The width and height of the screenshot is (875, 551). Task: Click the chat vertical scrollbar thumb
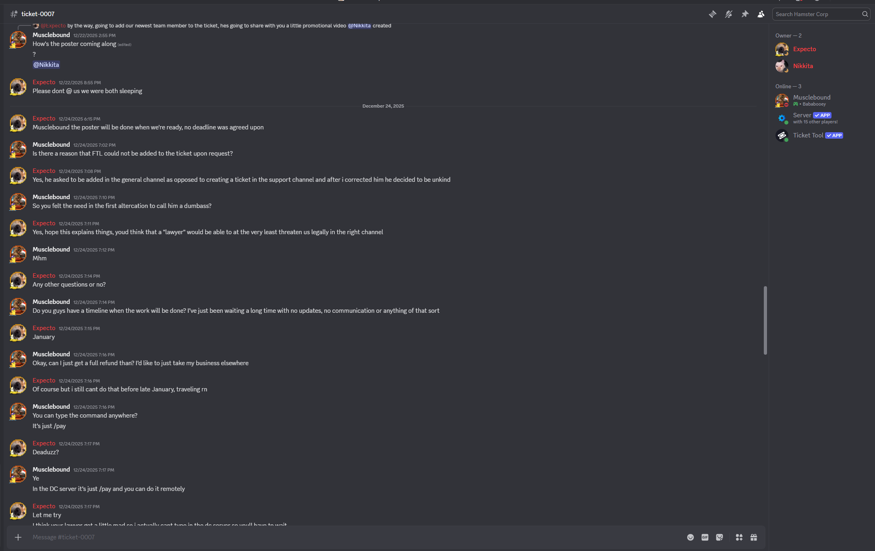(765, 320)
